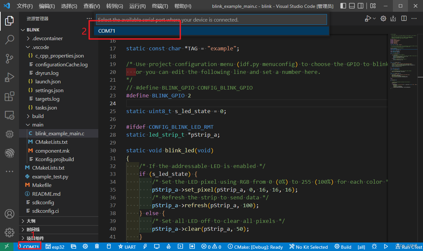Expand the 项目组件 section
This screenshot has height=251, width=423.
point(59,238)
